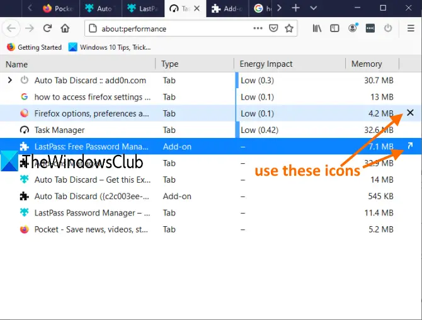The image size is (422, 320).
Task: Open LastPass add-on details arrow icon
Action: (x=410, y=146)
